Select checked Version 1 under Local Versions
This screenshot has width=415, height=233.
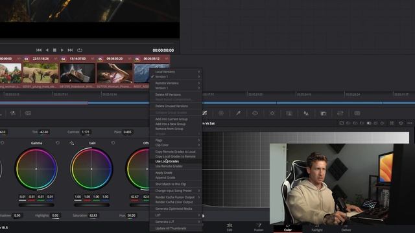[x=176, y=76]
